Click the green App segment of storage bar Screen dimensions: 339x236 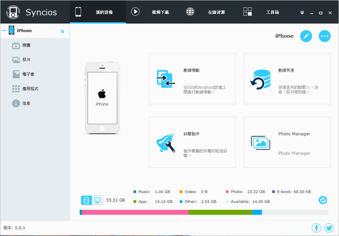coord(220,212)
